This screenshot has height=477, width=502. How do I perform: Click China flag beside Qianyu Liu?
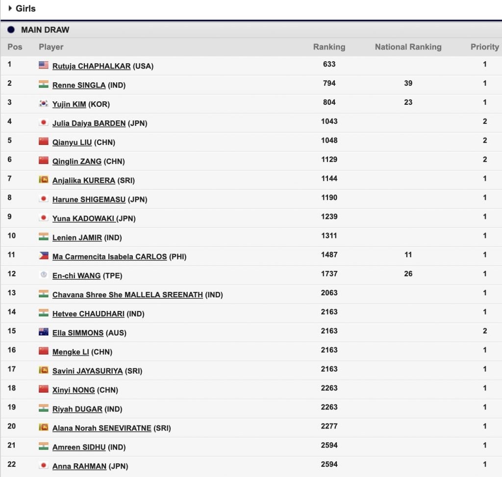pyautogui.click(x=44, y=142)
